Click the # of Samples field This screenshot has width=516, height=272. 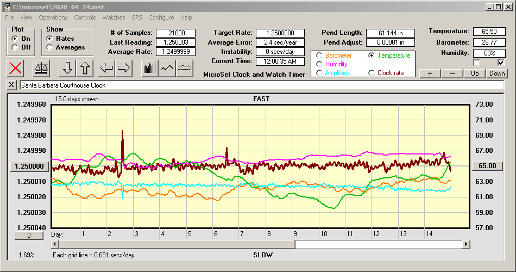pyautogui.click(x=176, y=33)
